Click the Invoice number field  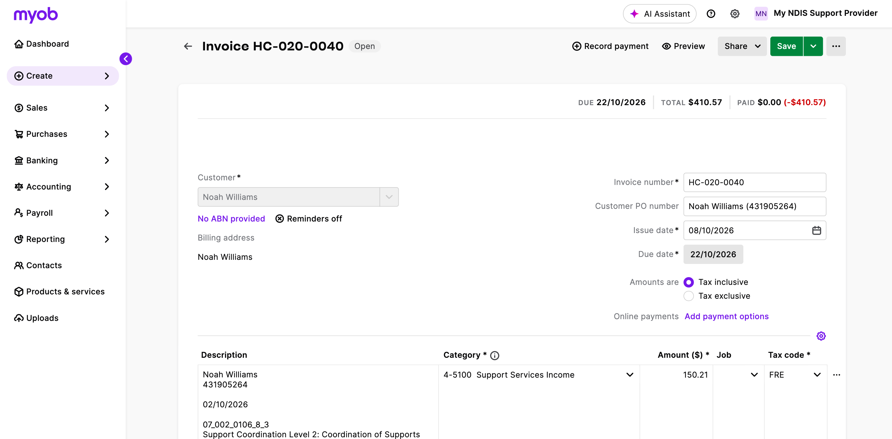[754, 182]
